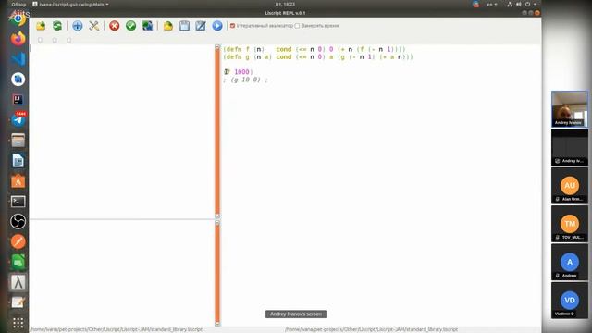Click the blue play run icon
592x333 pixels.
pos(217,26)
